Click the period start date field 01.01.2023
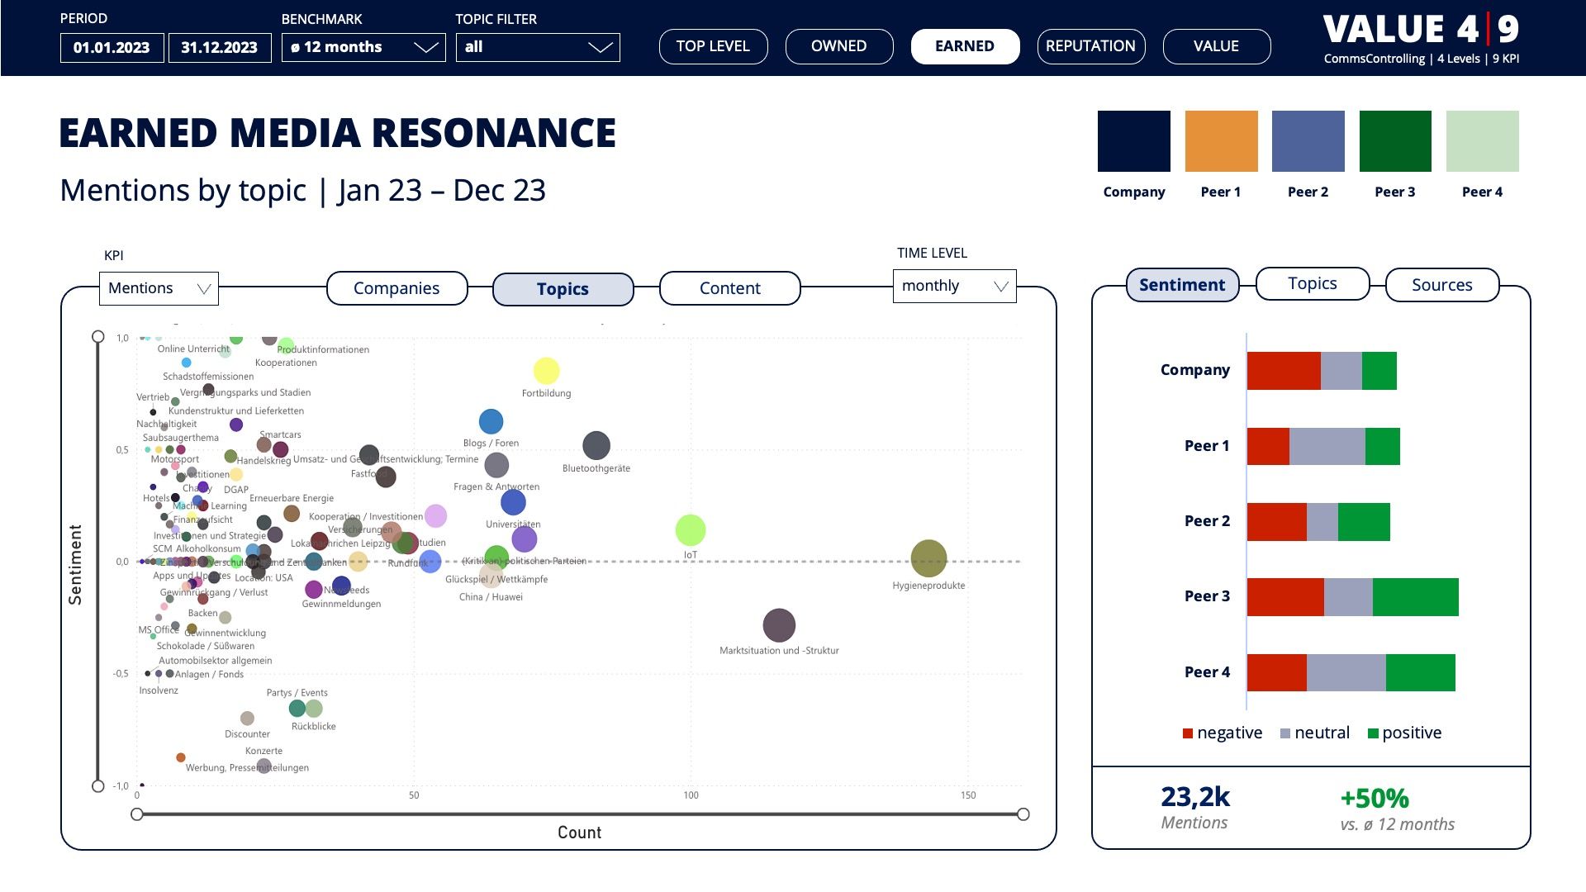 pyautogui.click(x=112, y=47)
